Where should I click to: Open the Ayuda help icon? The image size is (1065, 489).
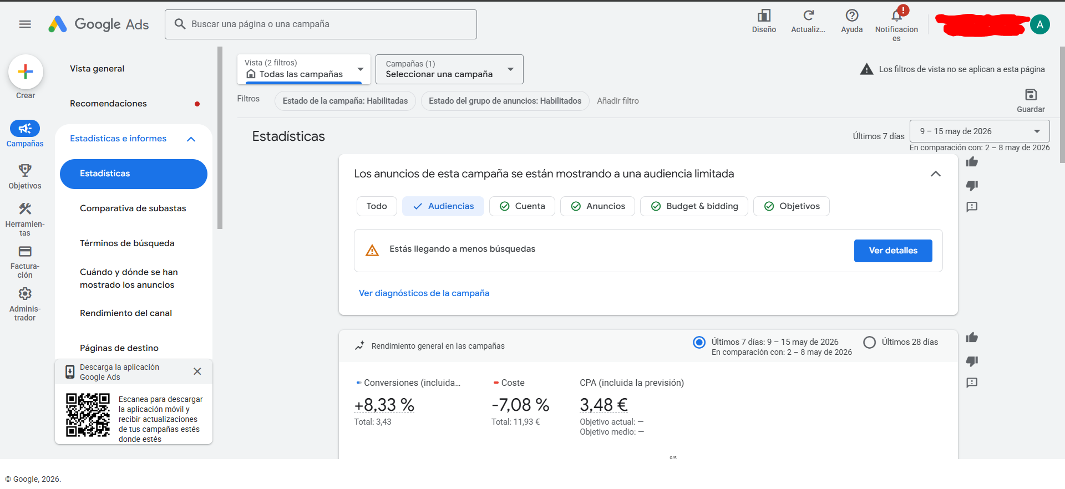852,16
